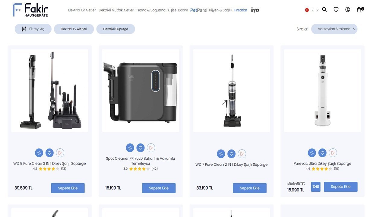
Task: Expand the Filtreyi Aç filter panel
Action: 33,29
